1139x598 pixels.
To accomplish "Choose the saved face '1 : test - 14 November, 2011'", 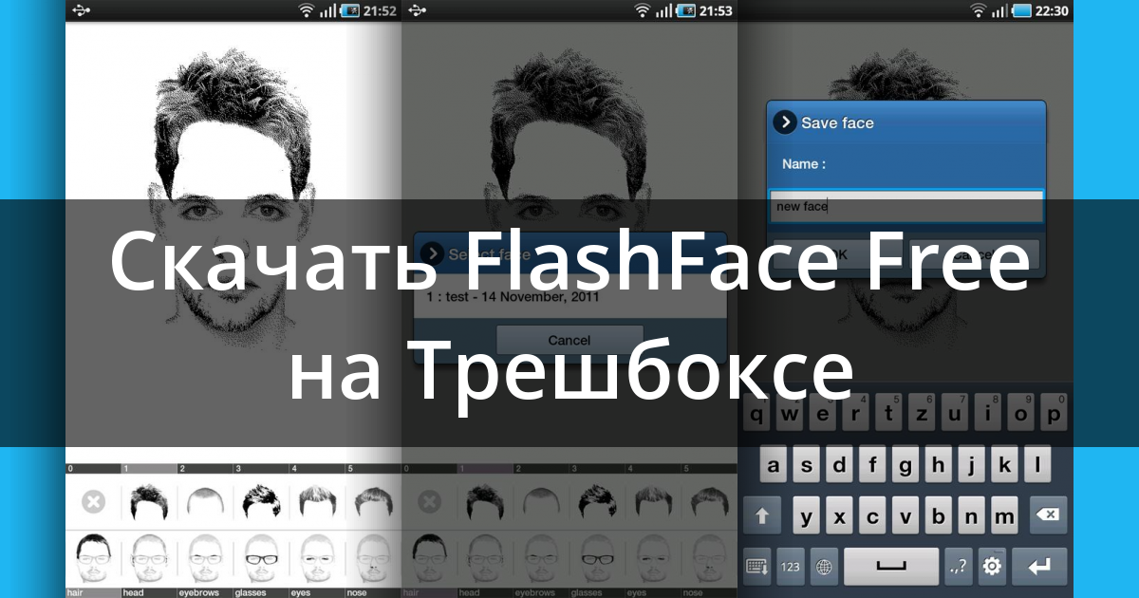I will tap(569, 296).
